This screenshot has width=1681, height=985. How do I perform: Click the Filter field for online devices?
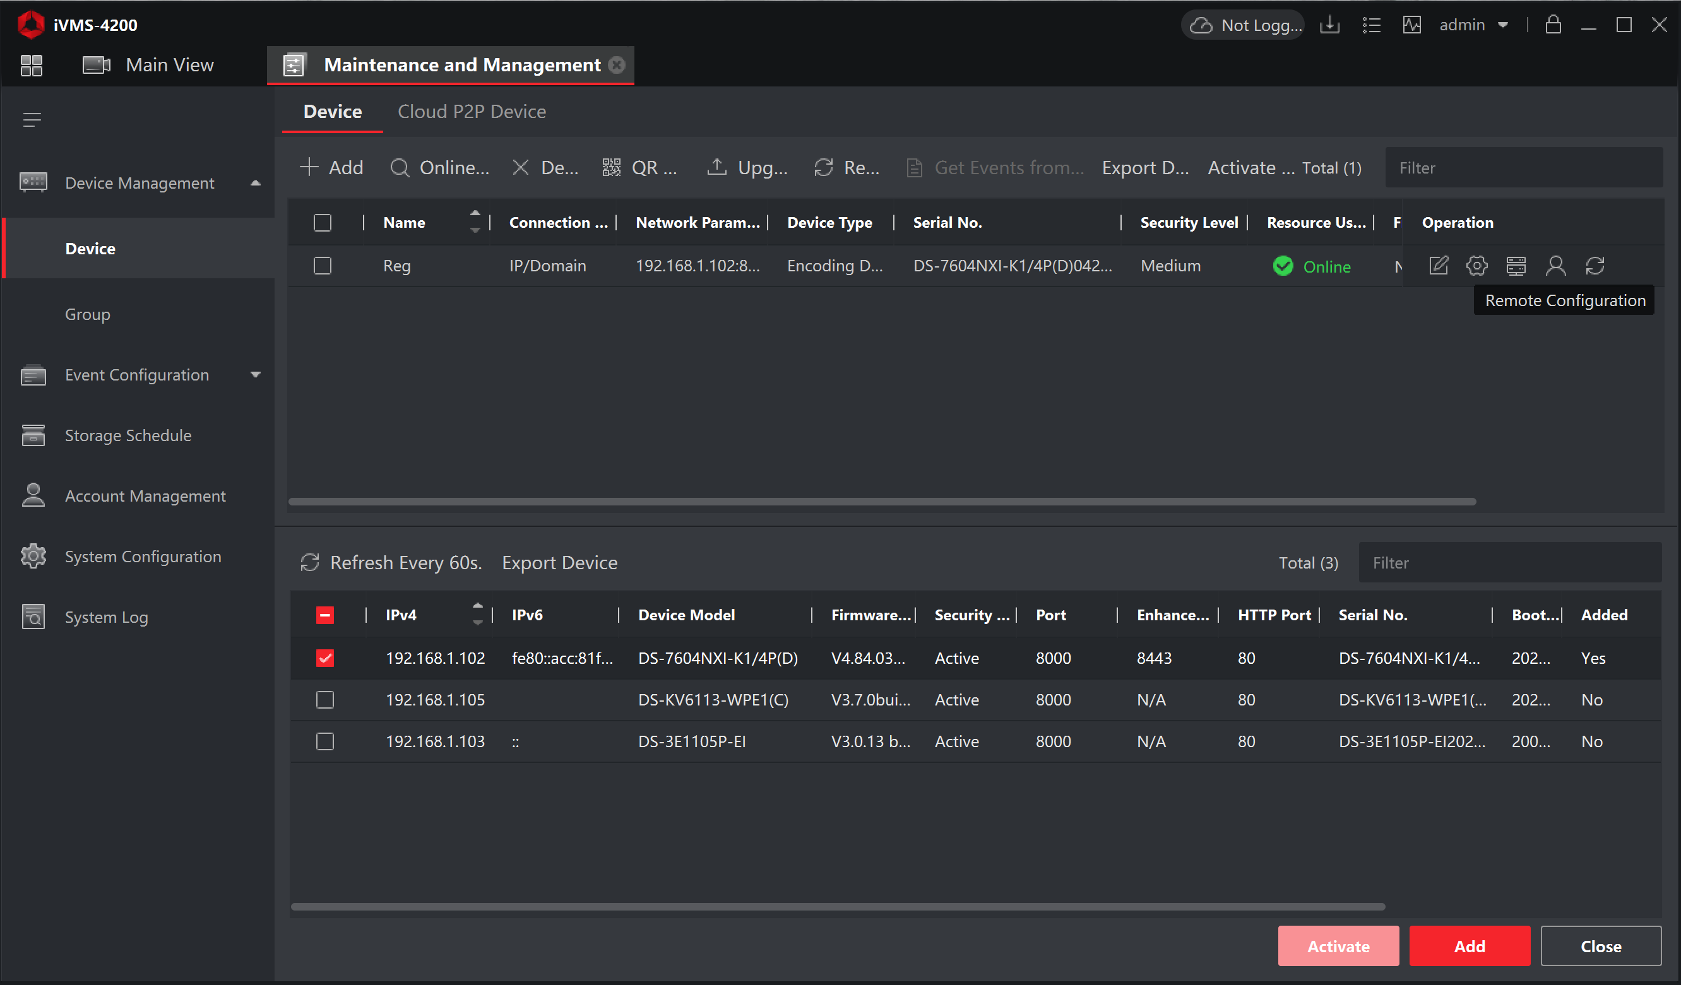click(x=1510, y=563)
